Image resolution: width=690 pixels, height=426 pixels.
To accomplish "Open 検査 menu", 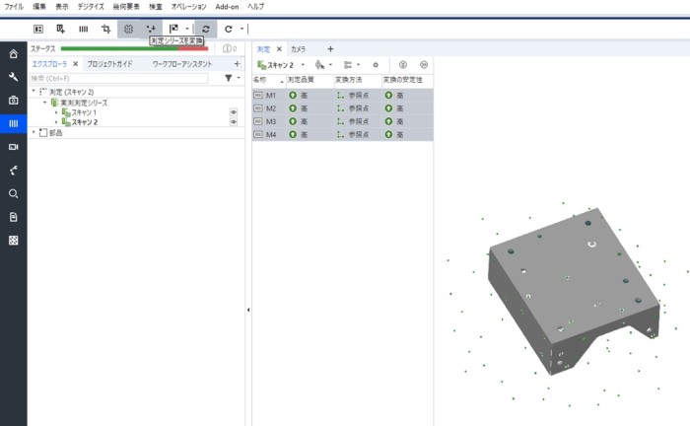I will [156, 7].
